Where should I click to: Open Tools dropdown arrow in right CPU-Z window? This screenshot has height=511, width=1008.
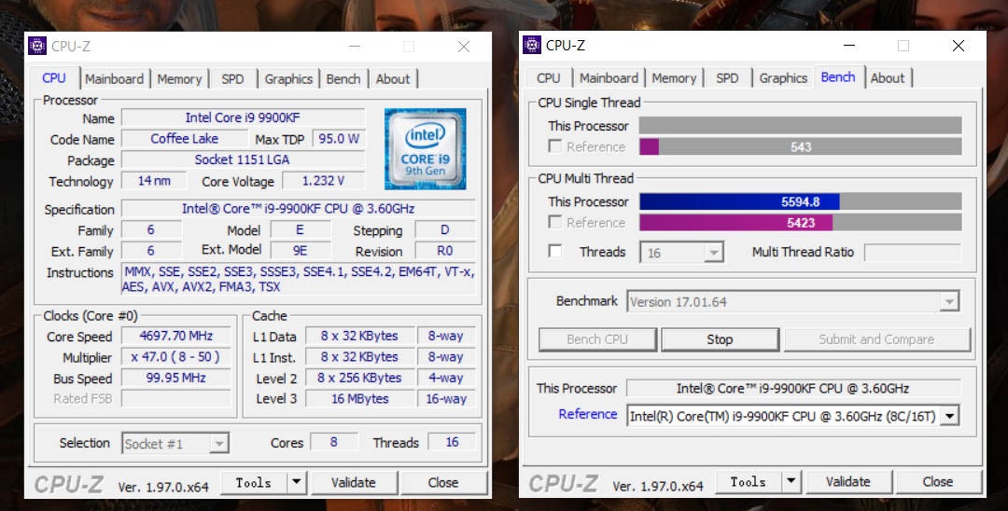pyautogui.click(x=791, y=481)
